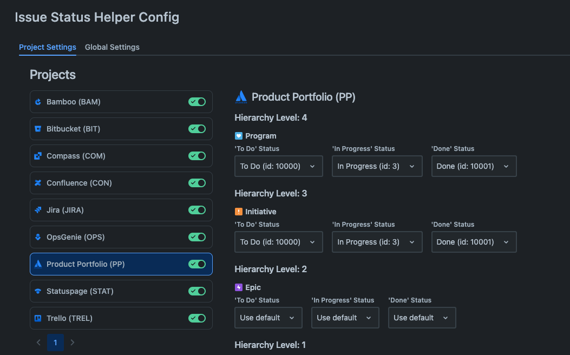Click the Trello board icon

coord(38,318)
